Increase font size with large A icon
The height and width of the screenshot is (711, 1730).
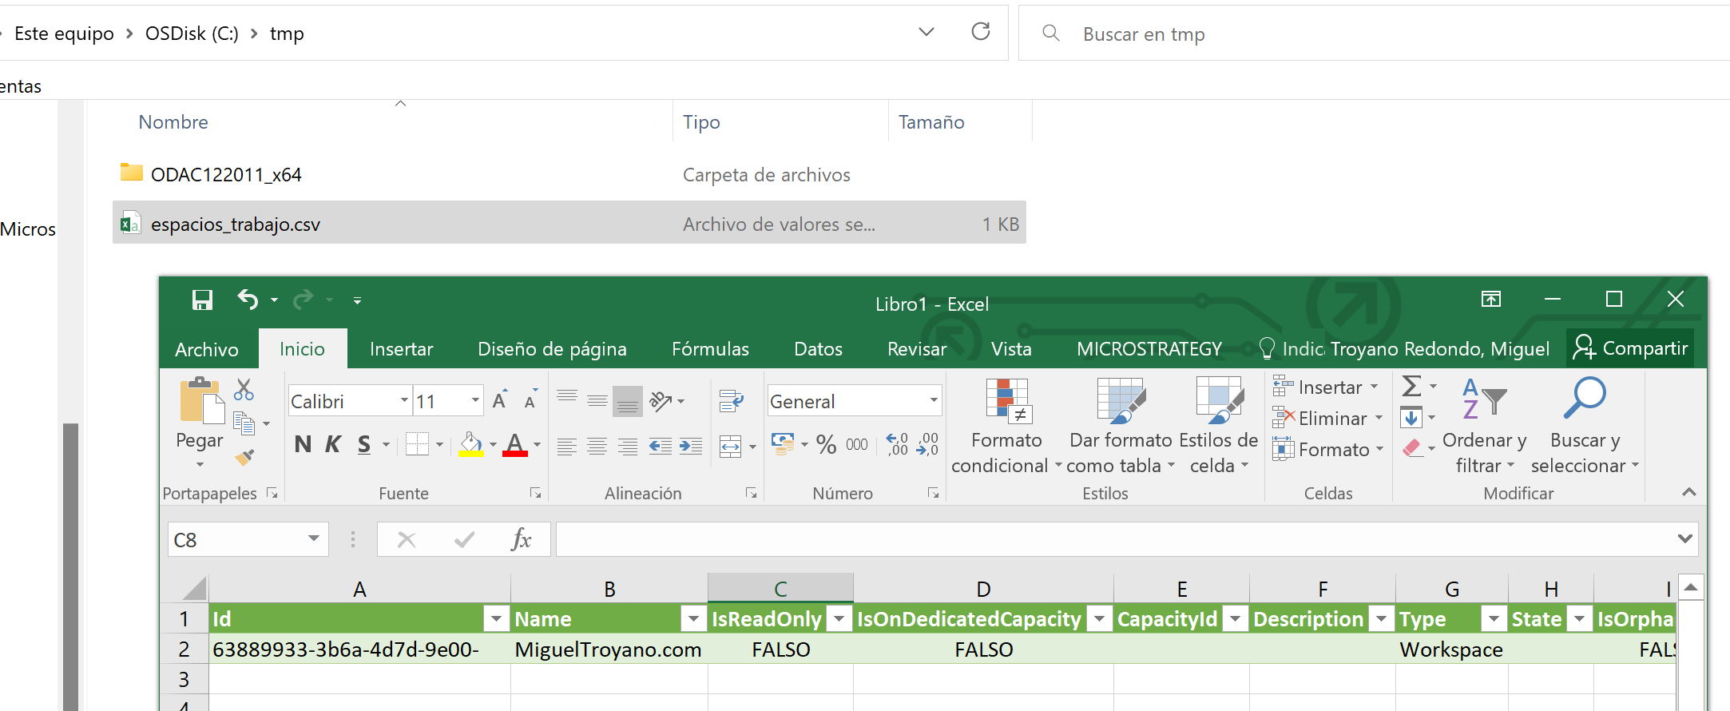point(500,400)
